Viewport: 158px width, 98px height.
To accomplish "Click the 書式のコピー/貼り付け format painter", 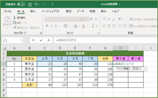I will (27, 28).
